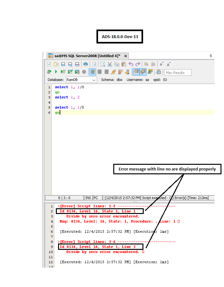Create a new query file

click(49, 64)
